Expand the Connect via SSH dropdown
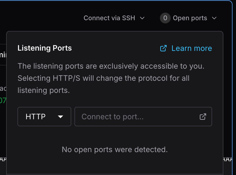This screenshot has width=236, height=175. pos(114,18)
